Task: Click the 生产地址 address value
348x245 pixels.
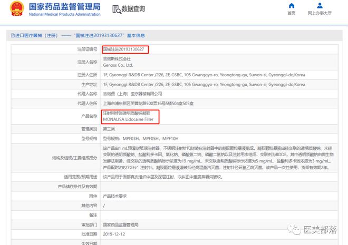Action: (x=204, y=84)
